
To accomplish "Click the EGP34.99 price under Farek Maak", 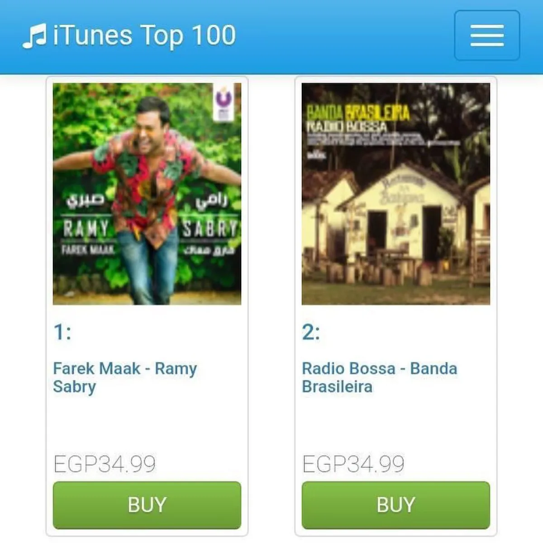I will pyautogui.click(x=105, y=464).
